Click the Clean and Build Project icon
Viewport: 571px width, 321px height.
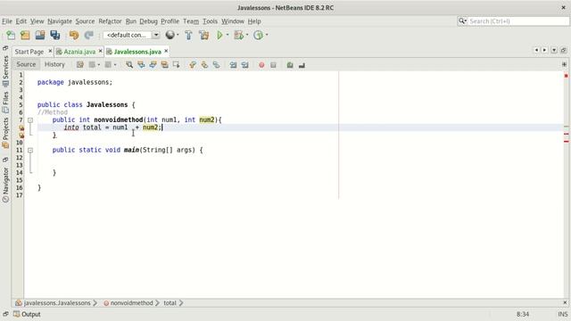[204, 35]
